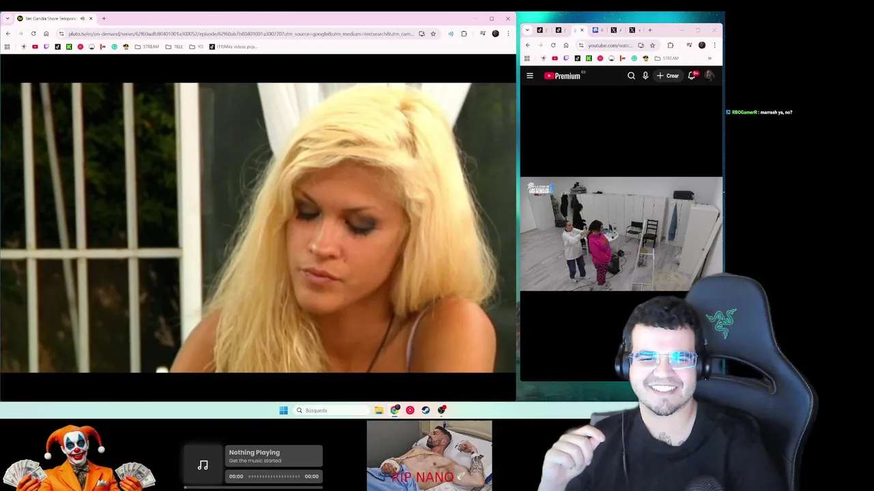Open the STREAM bookmarks folder in Pluto window
The height and width of the screenshot is (491, 874).
147,46
